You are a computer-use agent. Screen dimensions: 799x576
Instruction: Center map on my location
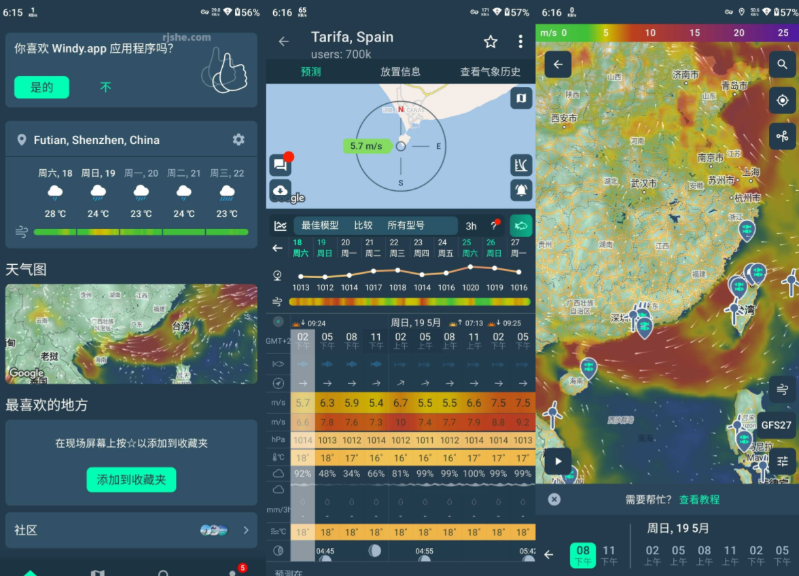pos(782,101)
